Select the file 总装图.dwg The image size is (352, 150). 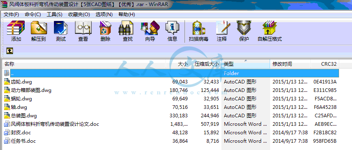coord(171,116)
